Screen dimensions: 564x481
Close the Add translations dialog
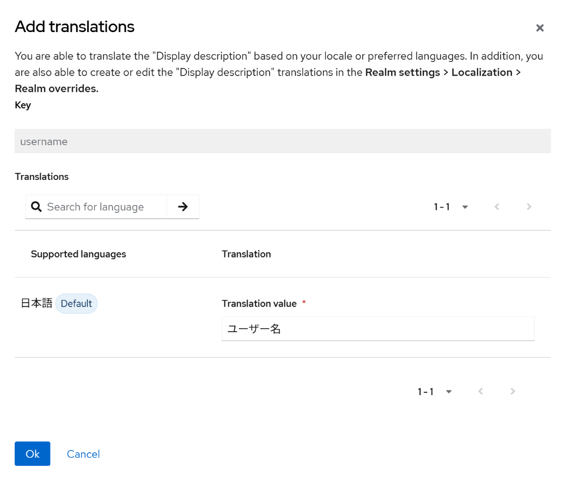(540, 28)
